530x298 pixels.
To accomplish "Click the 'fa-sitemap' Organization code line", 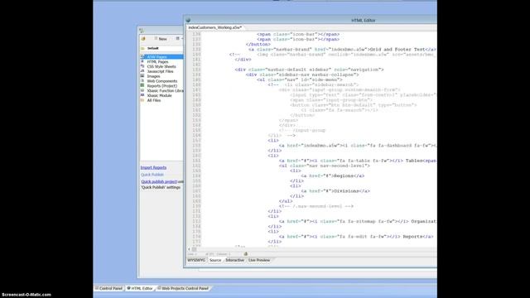I will 358,221.
